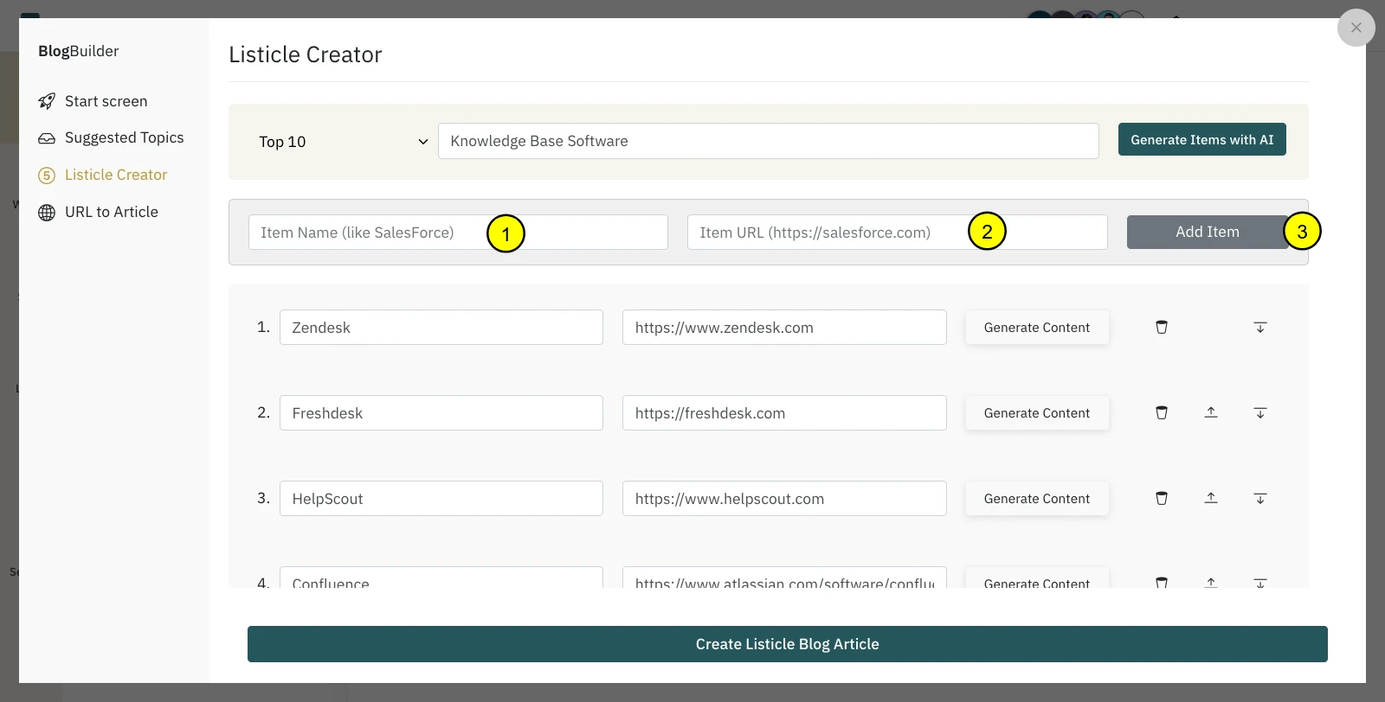Edit the freshdesk.com URL field

click(783, 413)
